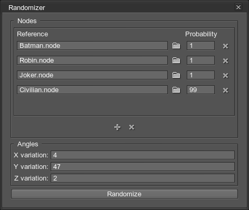Image resolution: width=249 pixels, height=210 pixels.
Task: Click the Batman.node reference field
Action: coord(92,46)
